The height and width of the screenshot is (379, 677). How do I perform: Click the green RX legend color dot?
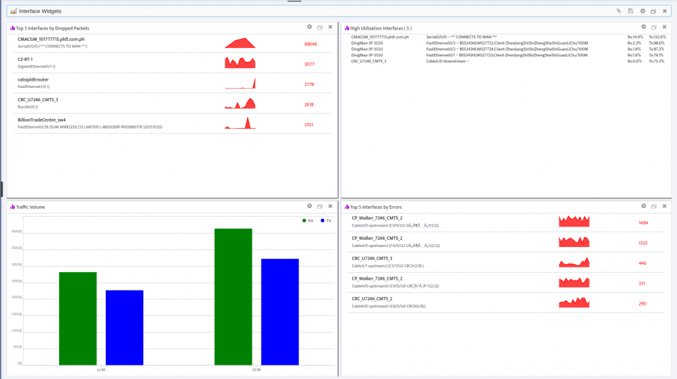[304, 221]
